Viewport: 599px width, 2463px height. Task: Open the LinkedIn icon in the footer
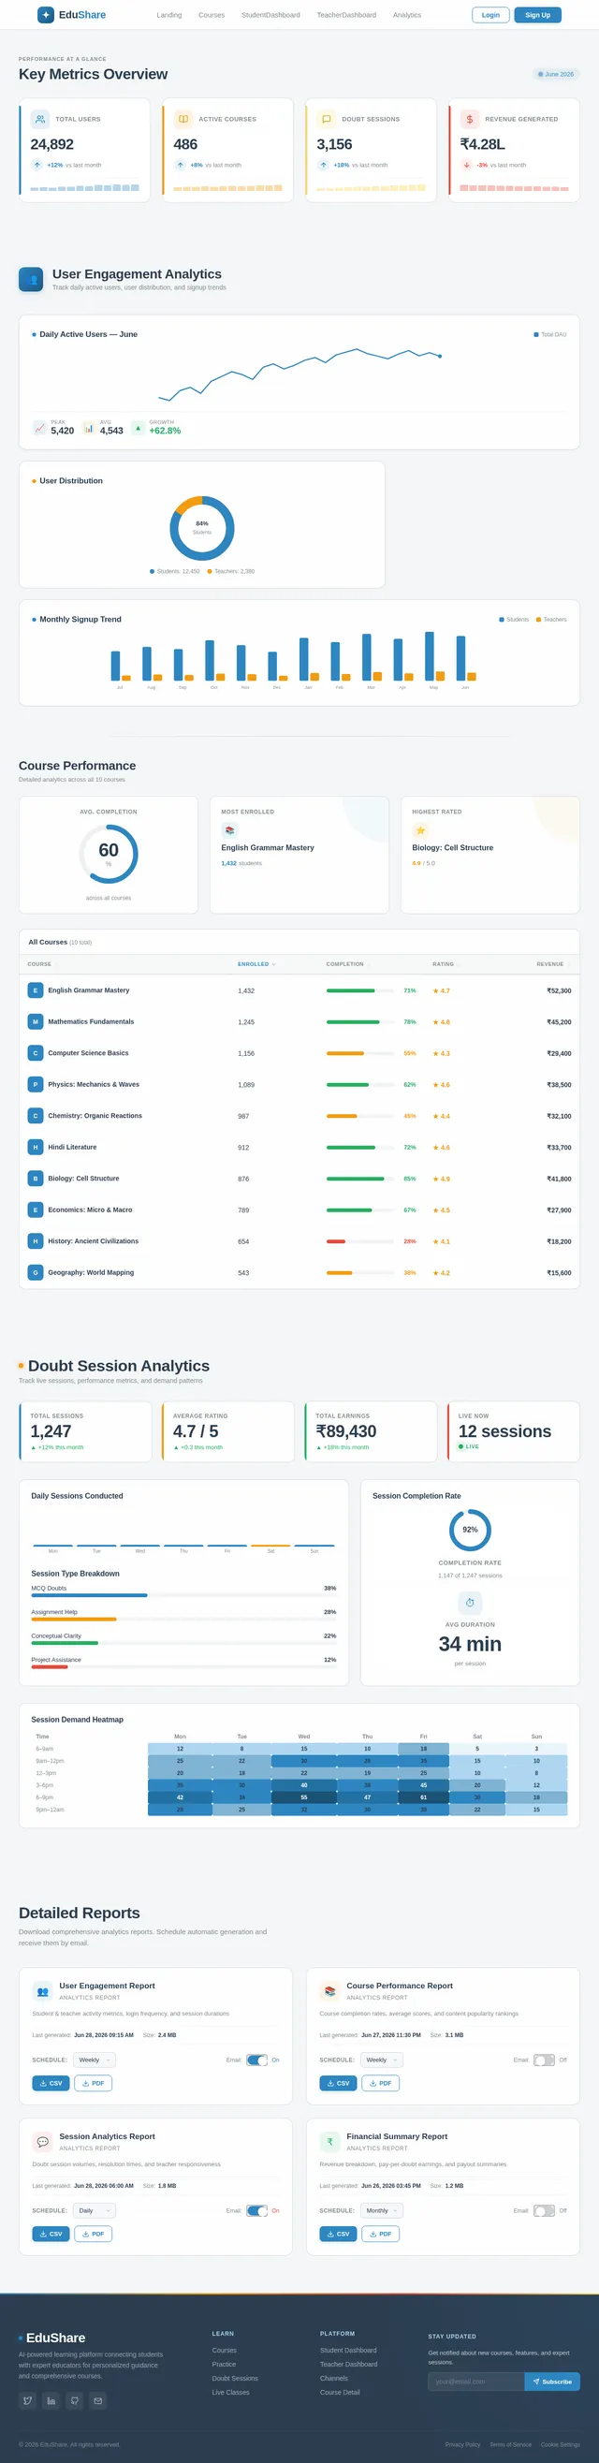coord(51,2401)
